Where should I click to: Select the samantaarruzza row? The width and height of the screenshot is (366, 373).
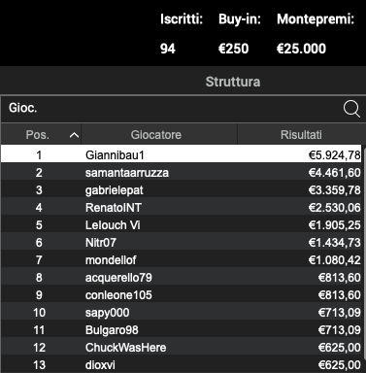click(182, 173)
